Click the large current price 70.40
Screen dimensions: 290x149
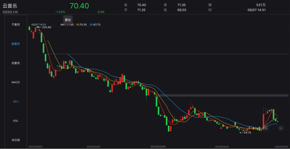(79, 6)
